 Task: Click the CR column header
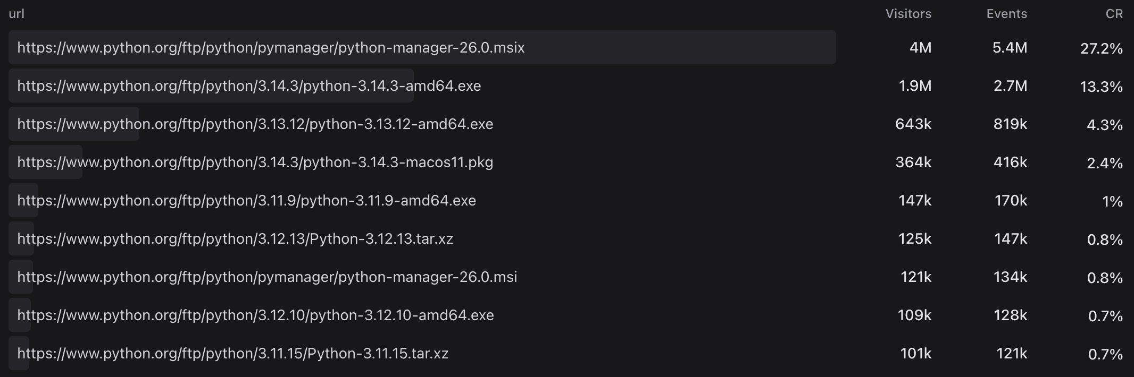pos(1114,14)
